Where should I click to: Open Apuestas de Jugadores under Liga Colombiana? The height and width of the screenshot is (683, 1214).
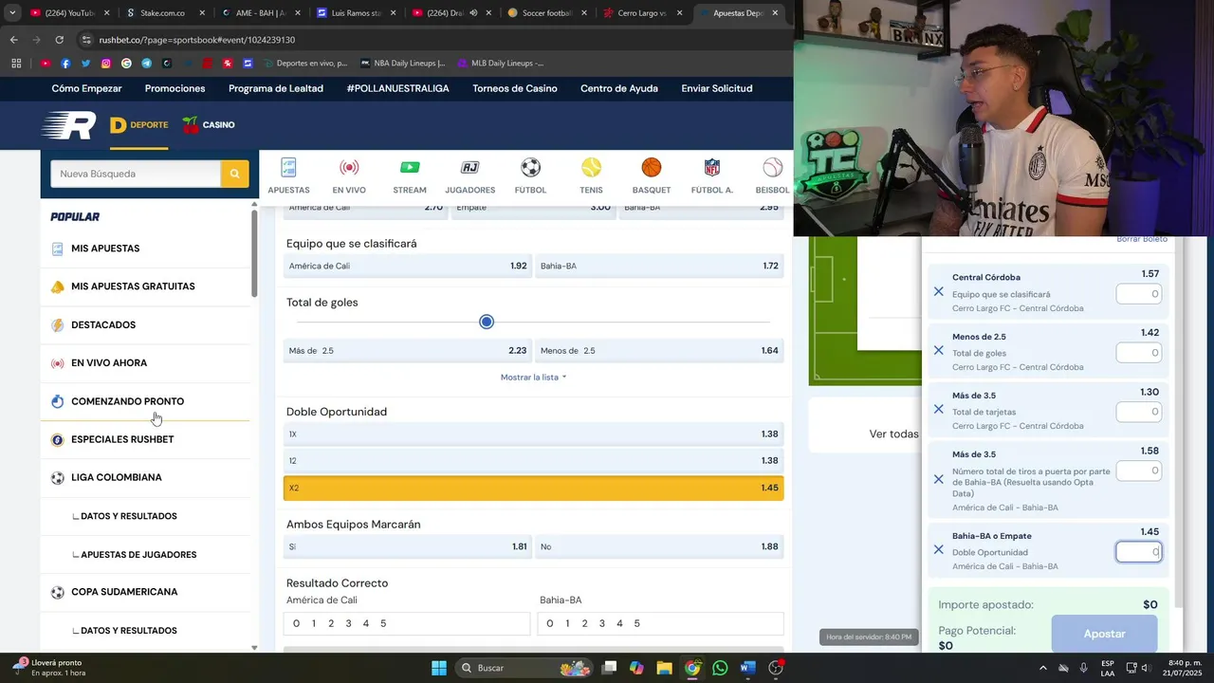(x=138, y=555)
